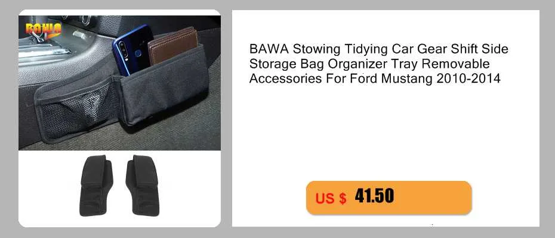Select the left black storage bag image

(95, 185)
